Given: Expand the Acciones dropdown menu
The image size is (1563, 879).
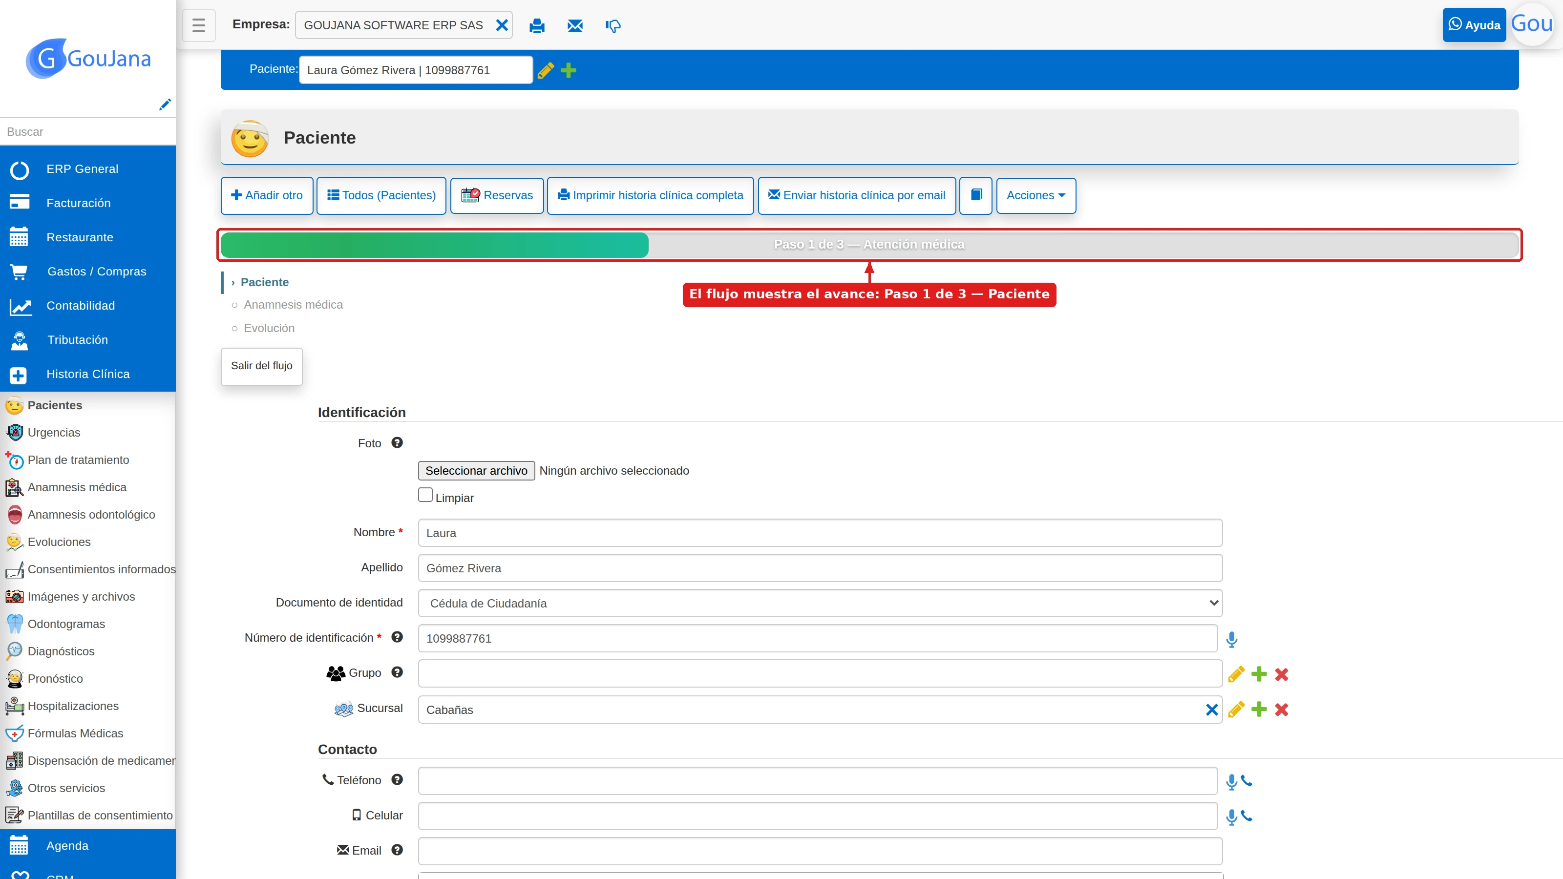Looking at the screenshot, I should pyautogui.click(x=1035, y=195).
